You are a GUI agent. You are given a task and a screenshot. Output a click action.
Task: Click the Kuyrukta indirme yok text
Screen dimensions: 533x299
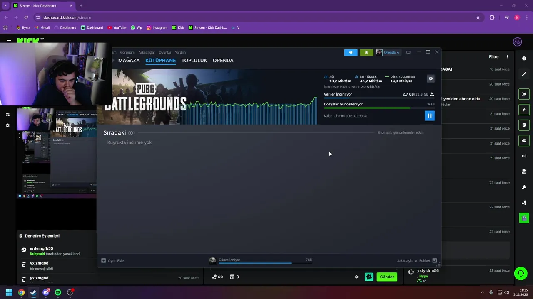(130, 142)
